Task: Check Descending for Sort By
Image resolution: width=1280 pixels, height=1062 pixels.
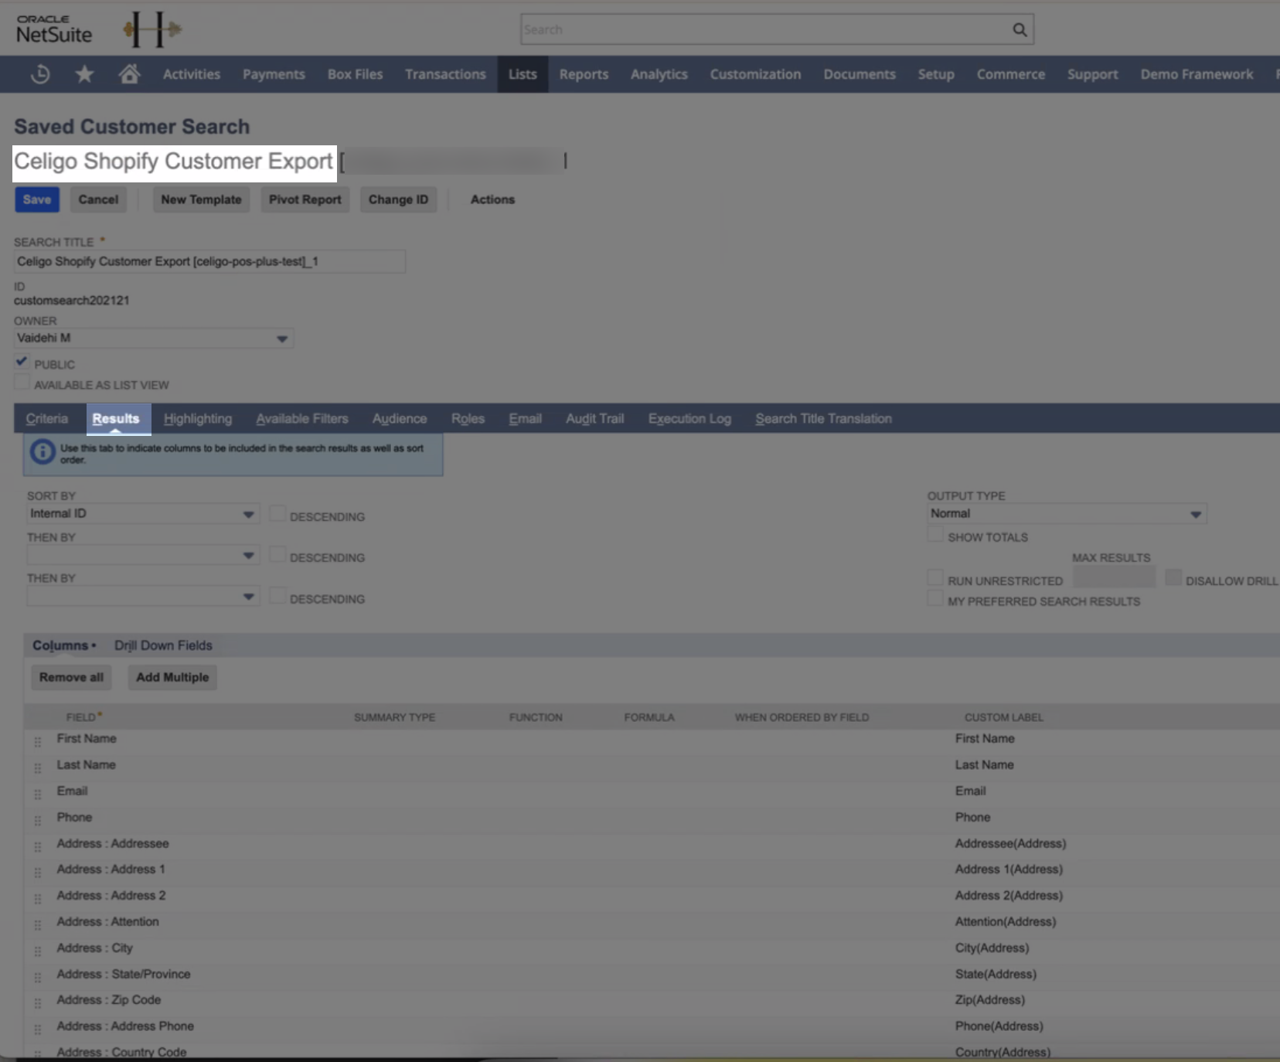Action: coord(277,514)
